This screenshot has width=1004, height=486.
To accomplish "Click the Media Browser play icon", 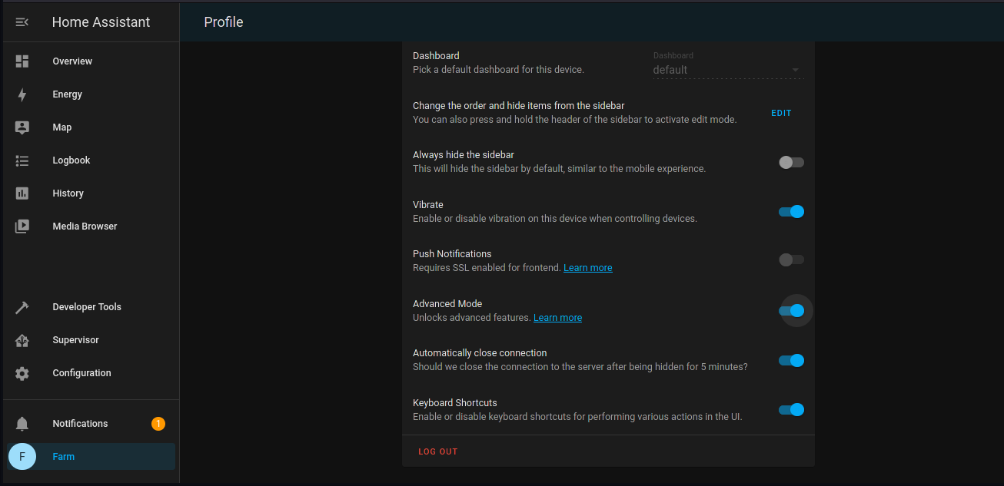I will click(x=22, y=226).
